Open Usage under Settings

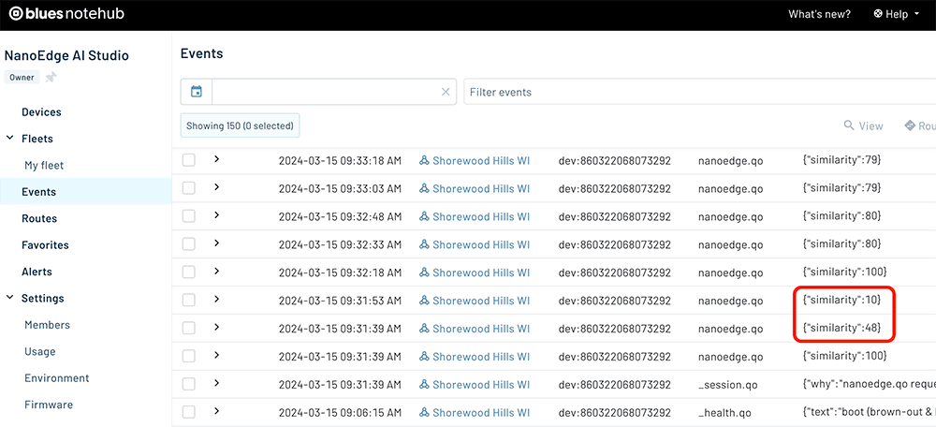(40, 351)
